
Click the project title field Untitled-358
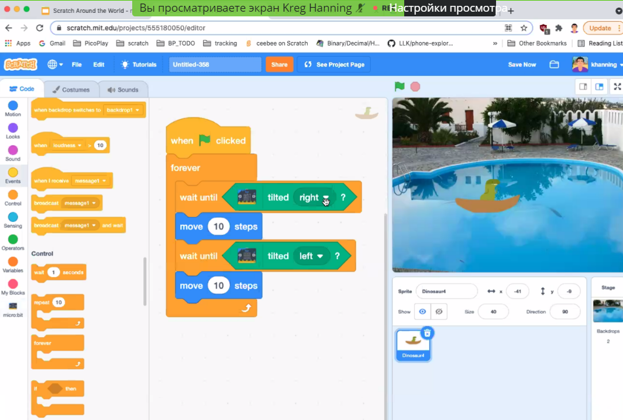point(215,64)
